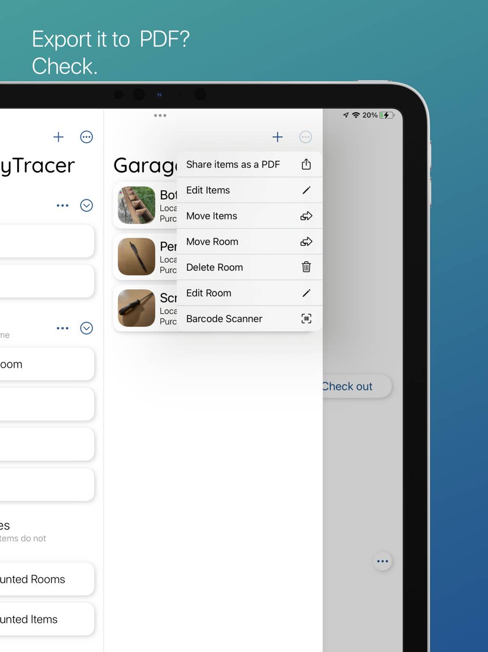Select Delete Room in the menu
Screen dimensions: 488x652
click(249, 267)
